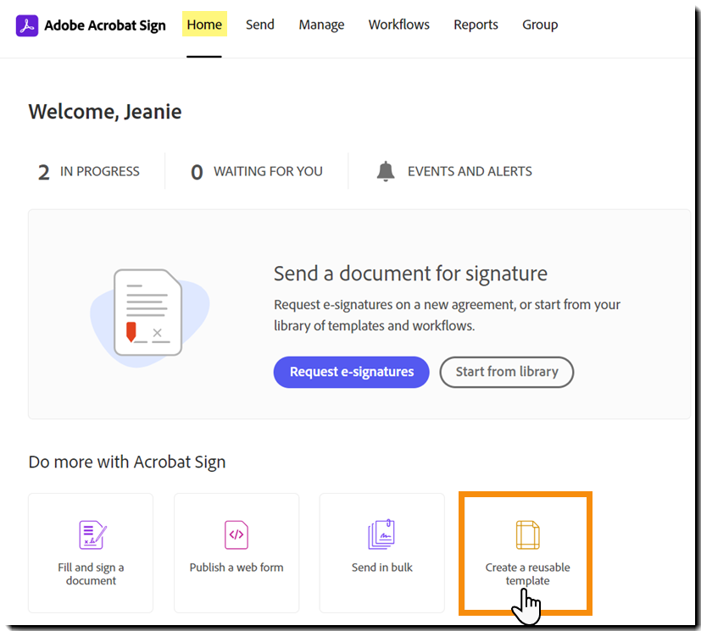
Task: Click the Fill and sign document icon
Action: (x=91, y=535)
